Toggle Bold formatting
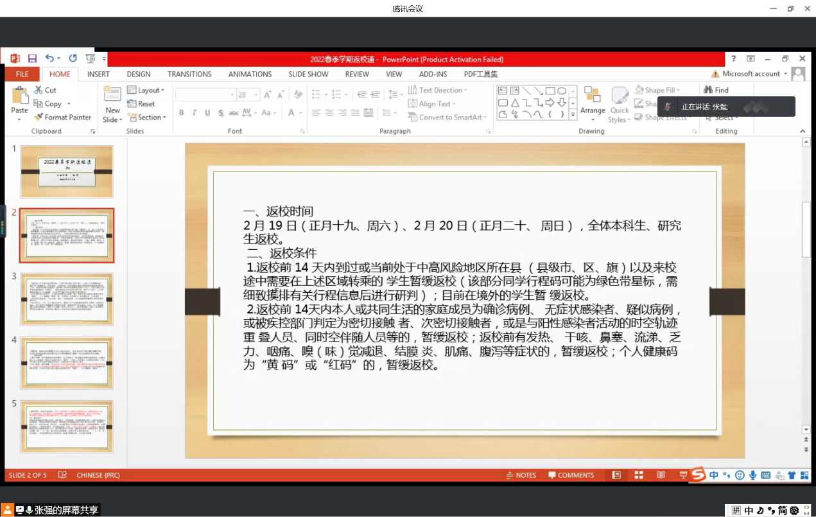Viewport: 816px width, 517px height. coord(182,113)
